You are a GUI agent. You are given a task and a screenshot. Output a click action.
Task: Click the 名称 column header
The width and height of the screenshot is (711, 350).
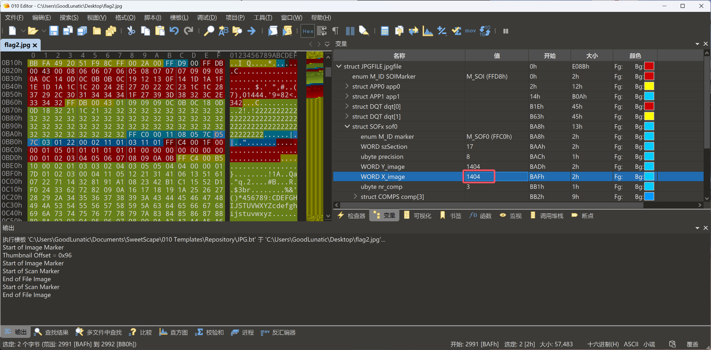pyautogui.click(x=399, y=56)
